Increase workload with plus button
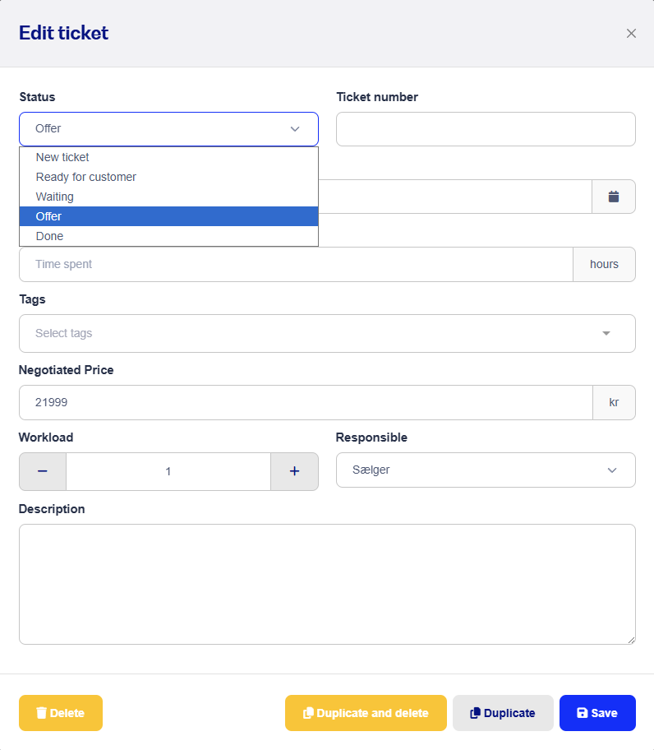This screenshot has width=654, height=750. pos(294,471)
